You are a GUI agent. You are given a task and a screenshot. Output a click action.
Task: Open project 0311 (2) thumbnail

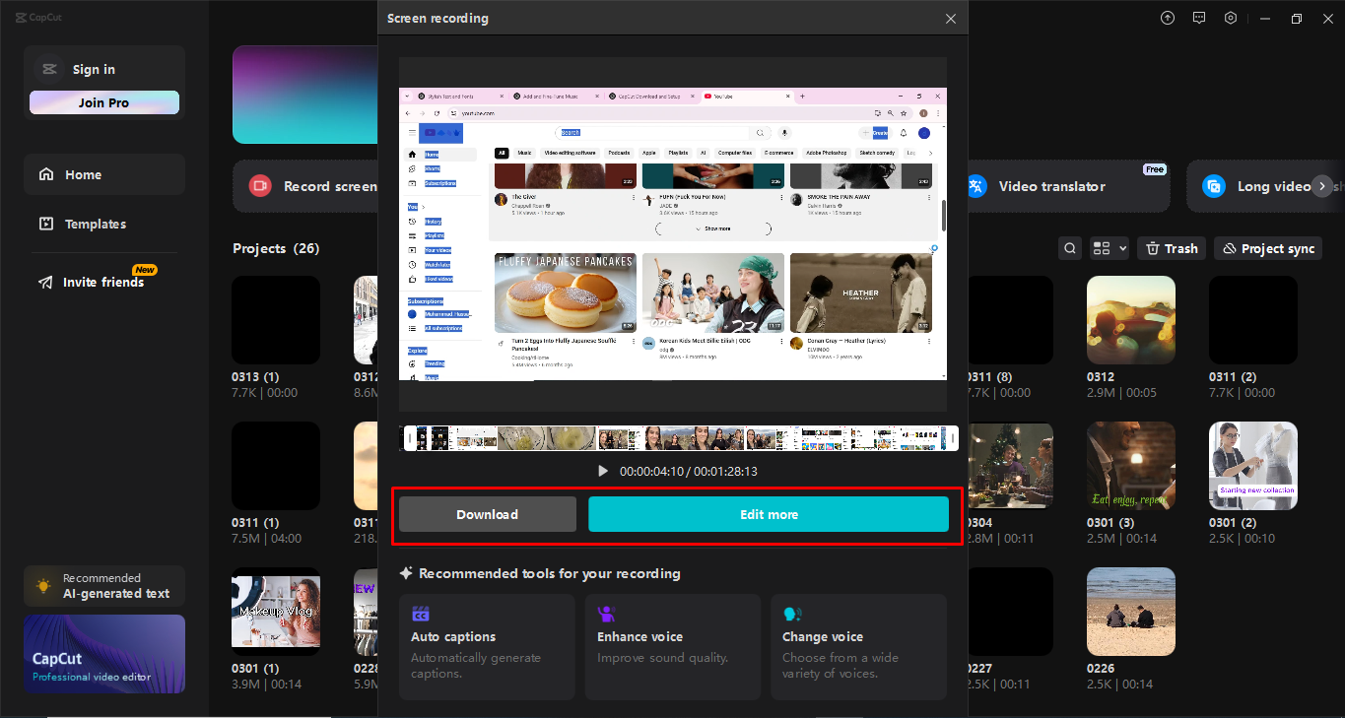click(x=1253, y=320)
